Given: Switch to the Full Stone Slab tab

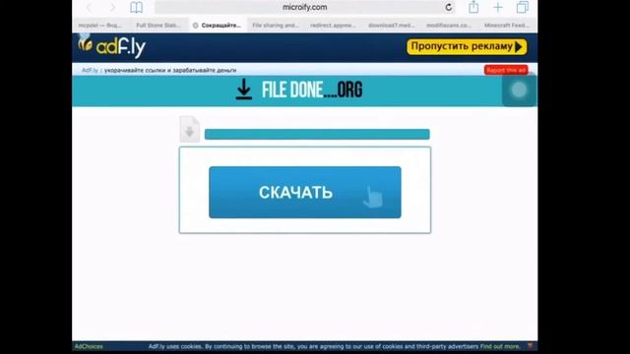Looking at the screenshot, I should click(158, 26).
